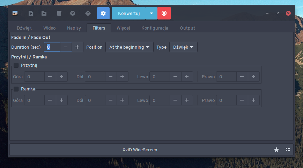Toggle the settings gear button
This screenshot has width=303, height=168.
pyautogui.click(x=103, y=13)
